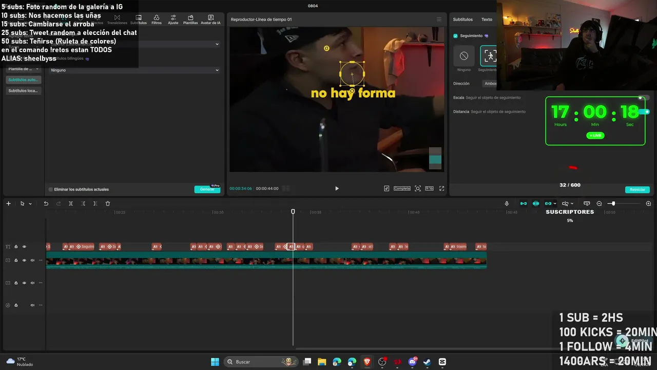
Task: Open the Transiciones panel
Action: tap(117, 20)
